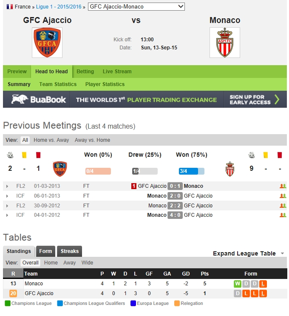Switch to the Streaks tab
The height and width of the screenshot is (316, 289).
tap(69, 251)
